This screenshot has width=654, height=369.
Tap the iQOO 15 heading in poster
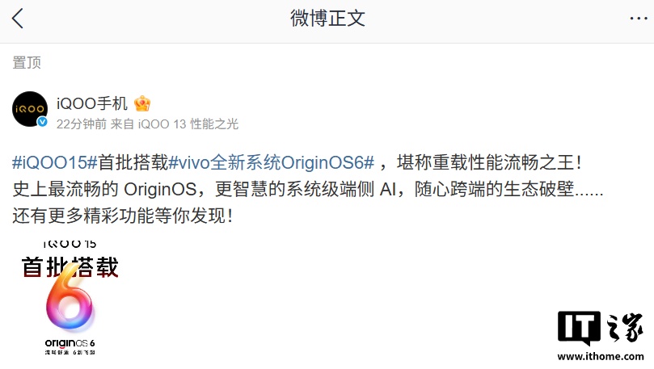pyautogui.click(x=70, y=244)
